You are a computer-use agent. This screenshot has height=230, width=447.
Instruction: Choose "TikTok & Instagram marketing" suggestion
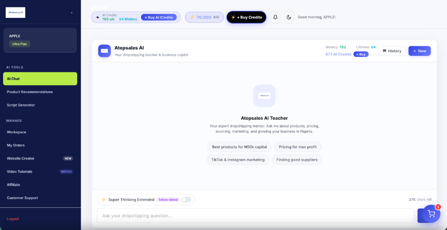coord(238,160)
